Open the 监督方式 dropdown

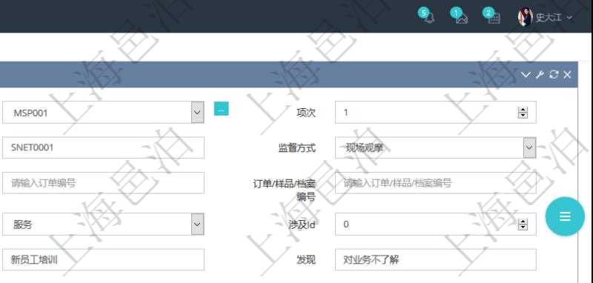click(529, 147)
